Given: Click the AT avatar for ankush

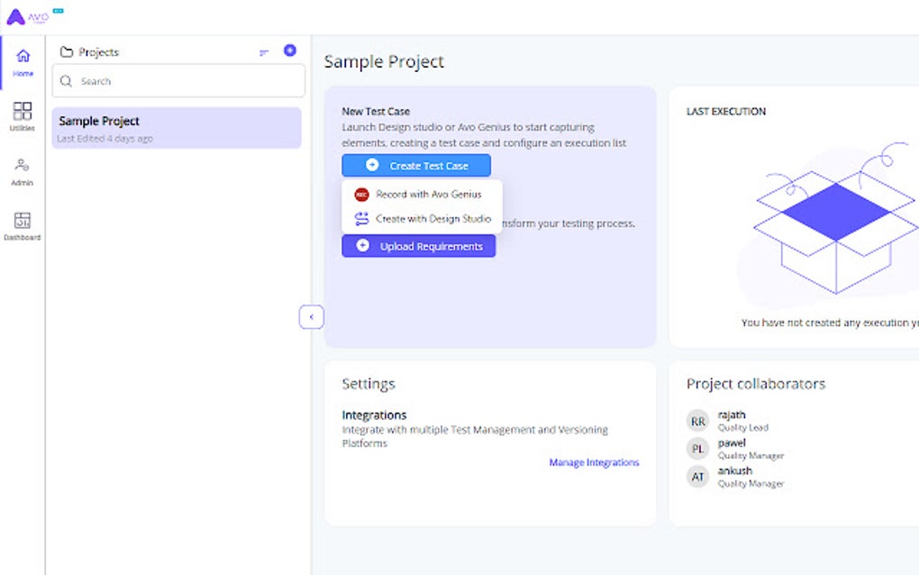Looking at the screenshot, I should coord(698,477).
